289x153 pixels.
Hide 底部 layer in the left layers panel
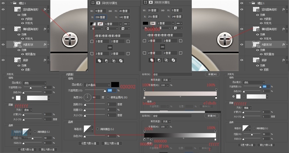3,60
